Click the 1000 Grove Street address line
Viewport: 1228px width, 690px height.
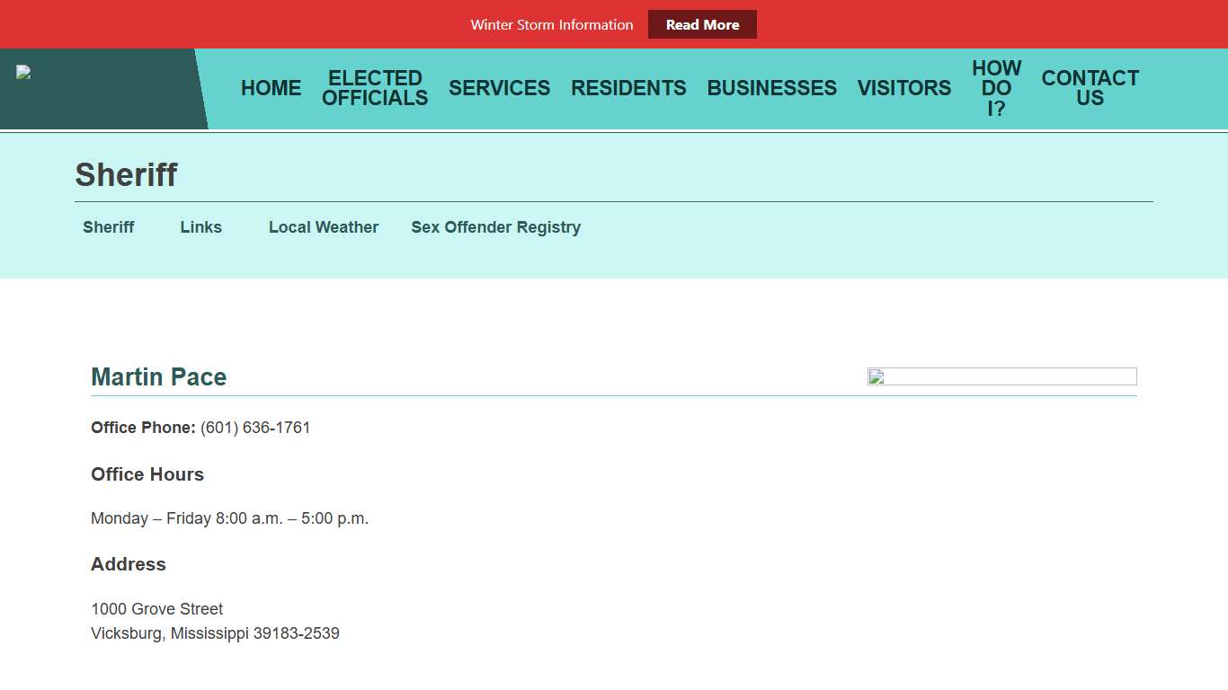coord(157,609)
